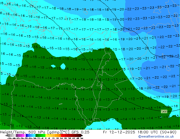Pick the dark blue legend color segment
Image resolution: width=180 pixels, height=139 pixels.
(x=27, y=135)
